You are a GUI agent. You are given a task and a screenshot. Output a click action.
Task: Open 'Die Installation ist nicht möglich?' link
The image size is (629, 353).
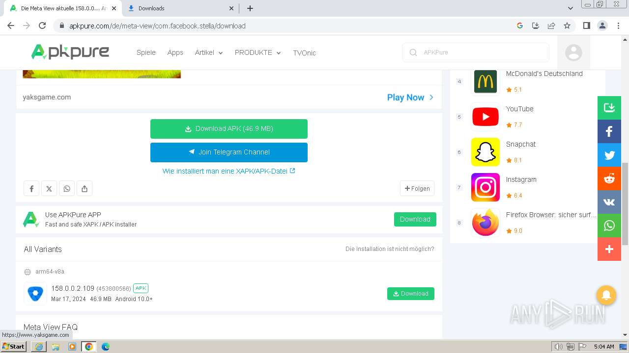[x=390, y=249]
